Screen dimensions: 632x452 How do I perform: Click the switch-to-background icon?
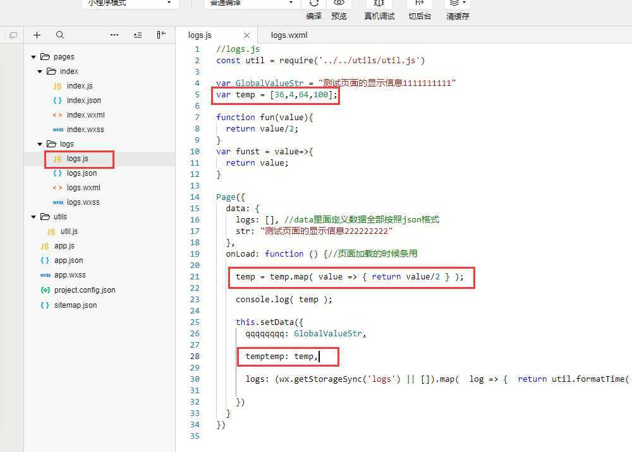(x=420, y=3)
